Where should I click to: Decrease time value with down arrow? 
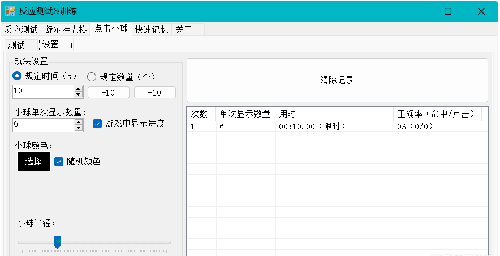click(79, 94)
